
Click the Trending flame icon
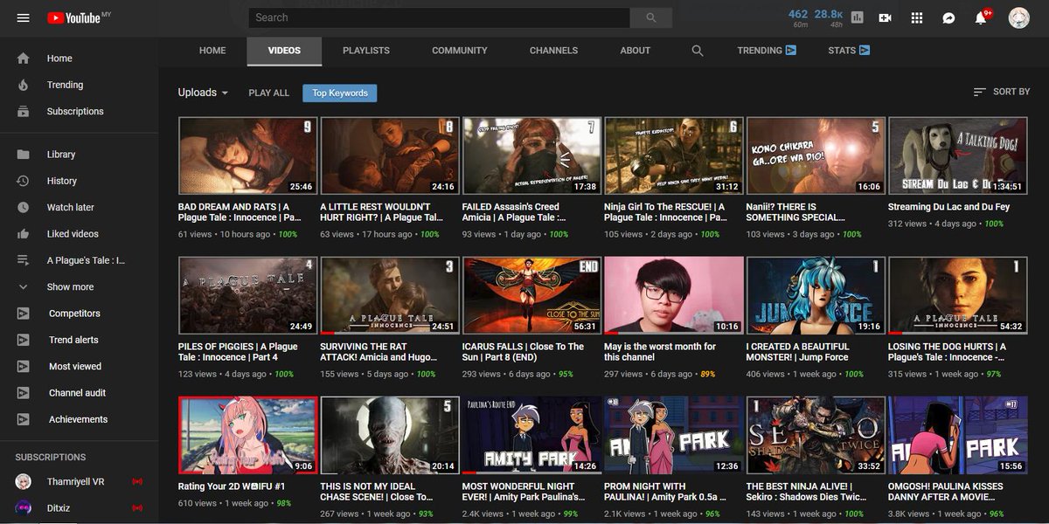click(24, 85)
